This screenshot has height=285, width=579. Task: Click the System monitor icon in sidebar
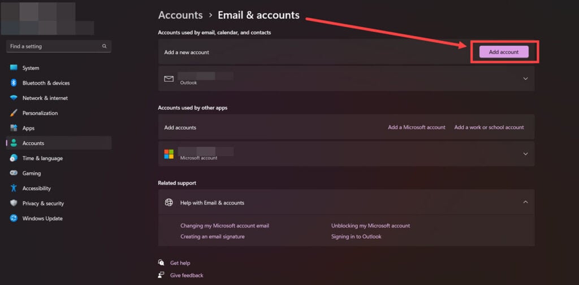pyautogui.click(x=14, y=68)
